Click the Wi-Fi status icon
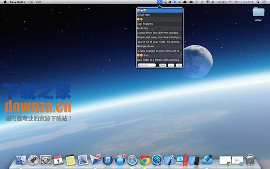The height and width of the screenshot is (169, 270). (x=207, y=2)
